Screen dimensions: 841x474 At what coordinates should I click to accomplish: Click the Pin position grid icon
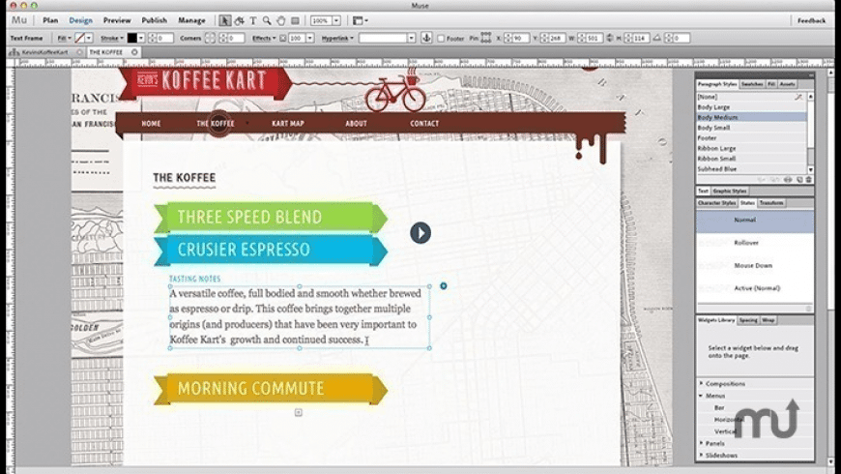[486, 38]
